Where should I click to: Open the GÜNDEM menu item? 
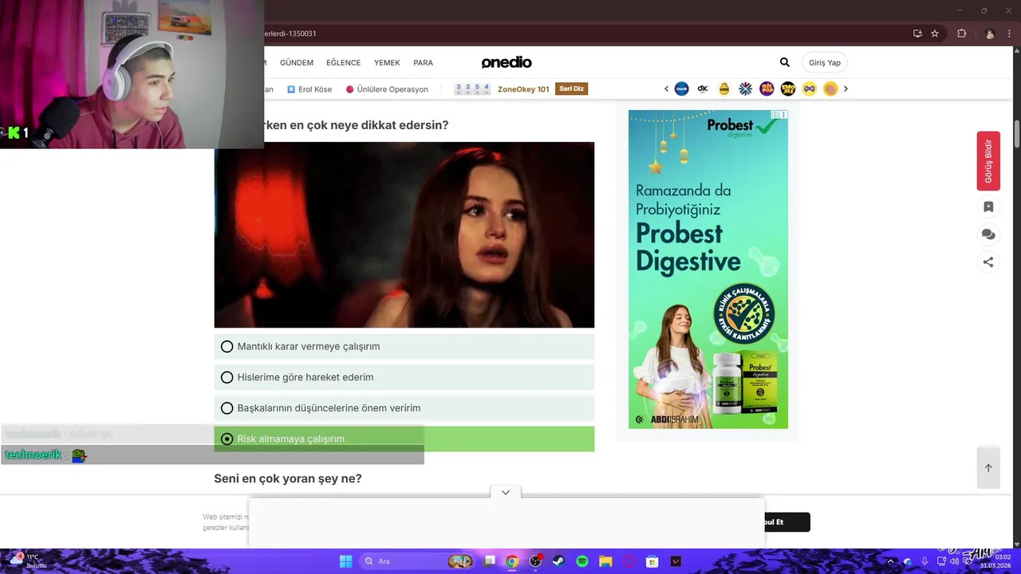tap(297, 63)
